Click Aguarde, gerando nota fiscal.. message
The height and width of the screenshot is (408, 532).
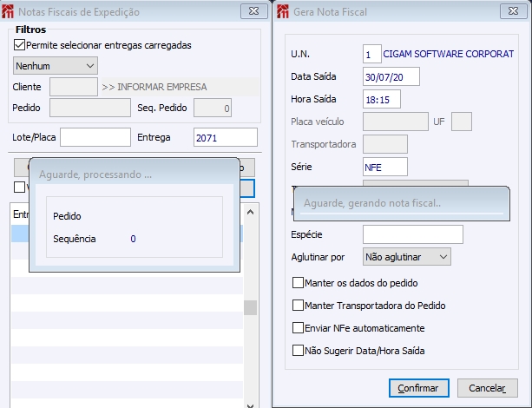coord(372,203)
